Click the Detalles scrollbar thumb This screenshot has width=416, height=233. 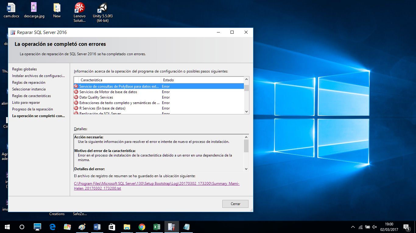pos(246,146)
